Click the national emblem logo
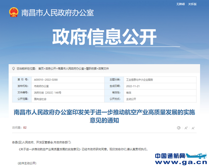The width and height of the screenshot is (209, 167). [14, 13]
